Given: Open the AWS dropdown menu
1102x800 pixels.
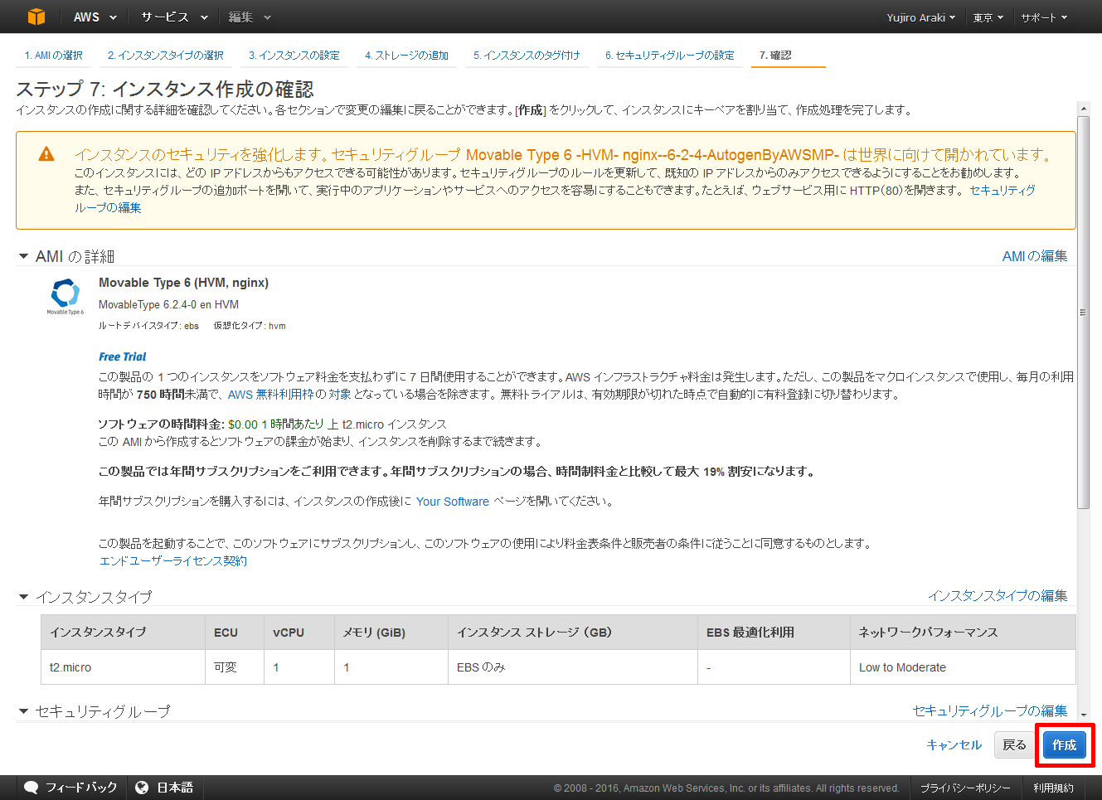Looking at the screenshot, I should point(95,17).
